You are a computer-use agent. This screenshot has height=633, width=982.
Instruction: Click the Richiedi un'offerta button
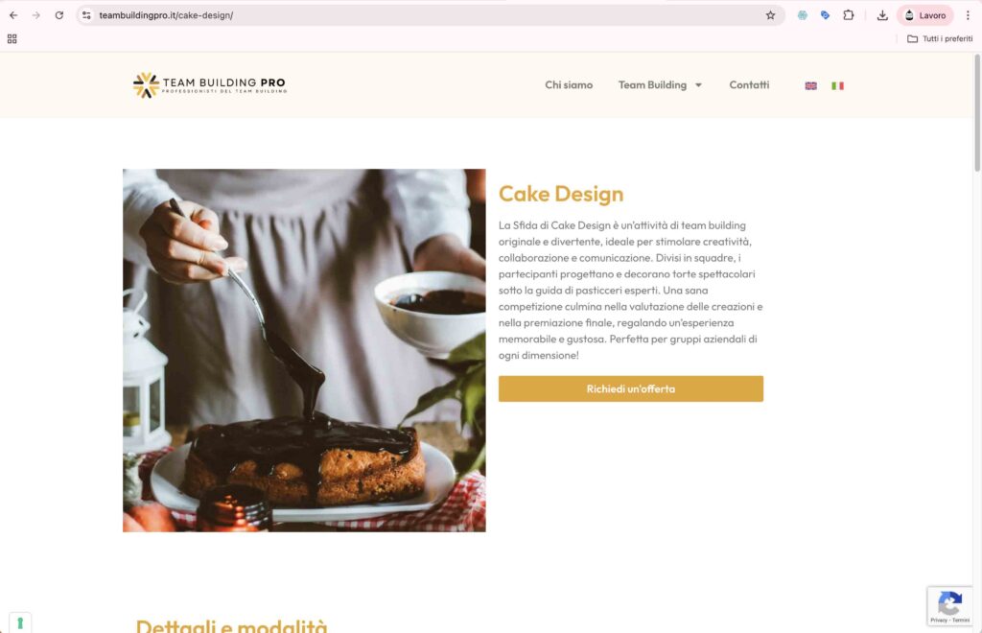click(631, 388)
